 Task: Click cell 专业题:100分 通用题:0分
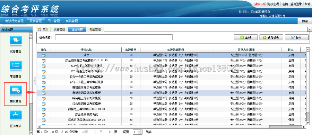click(x=246, y=55)
